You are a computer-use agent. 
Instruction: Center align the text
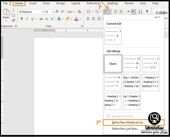93,19
